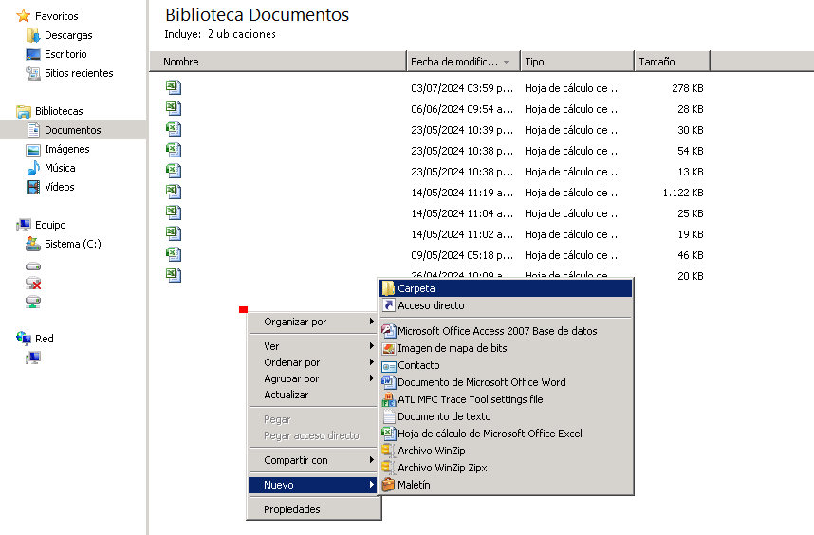Sort by the Tipo column header
The height and width of the screenshot is (535, 814).
pyautogui.click(x=577, y=62)
